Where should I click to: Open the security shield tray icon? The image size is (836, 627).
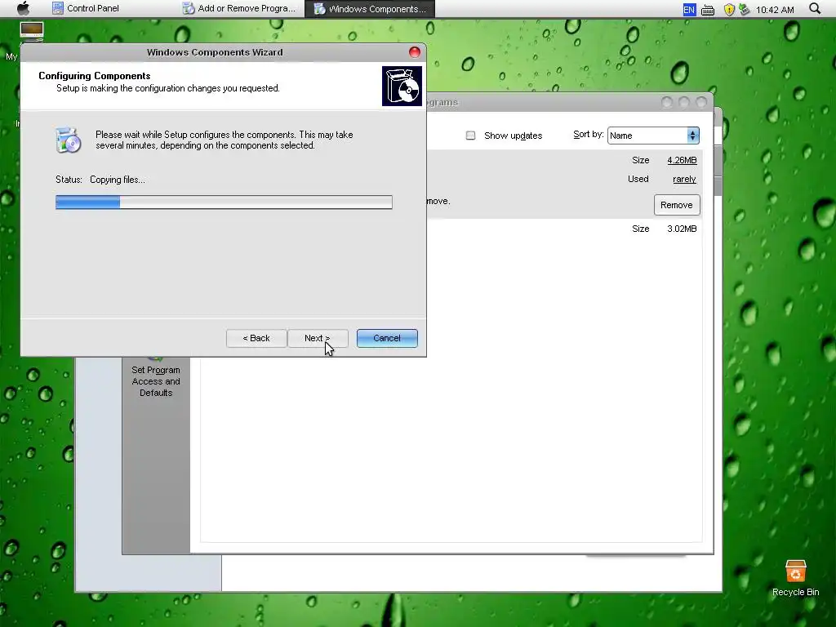[729, 10]
